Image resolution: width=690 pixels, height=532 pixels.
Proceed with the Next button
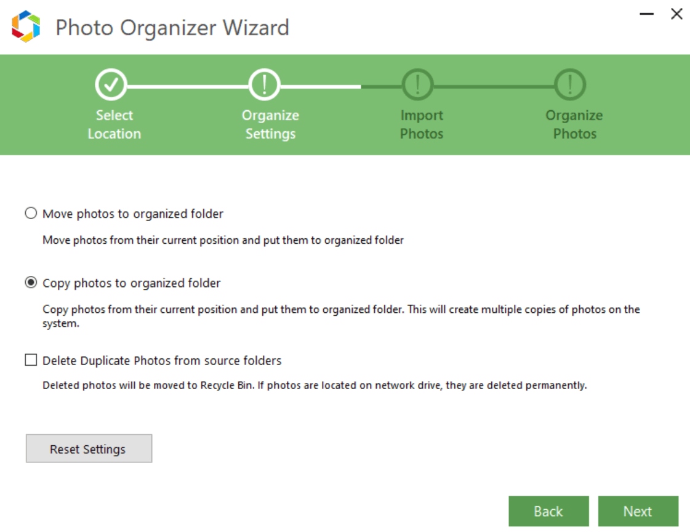638,512
